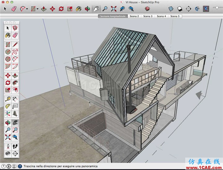Pick the Protractor tool
The height and width of the screenshot is (170, 223).
coord(8,106)
